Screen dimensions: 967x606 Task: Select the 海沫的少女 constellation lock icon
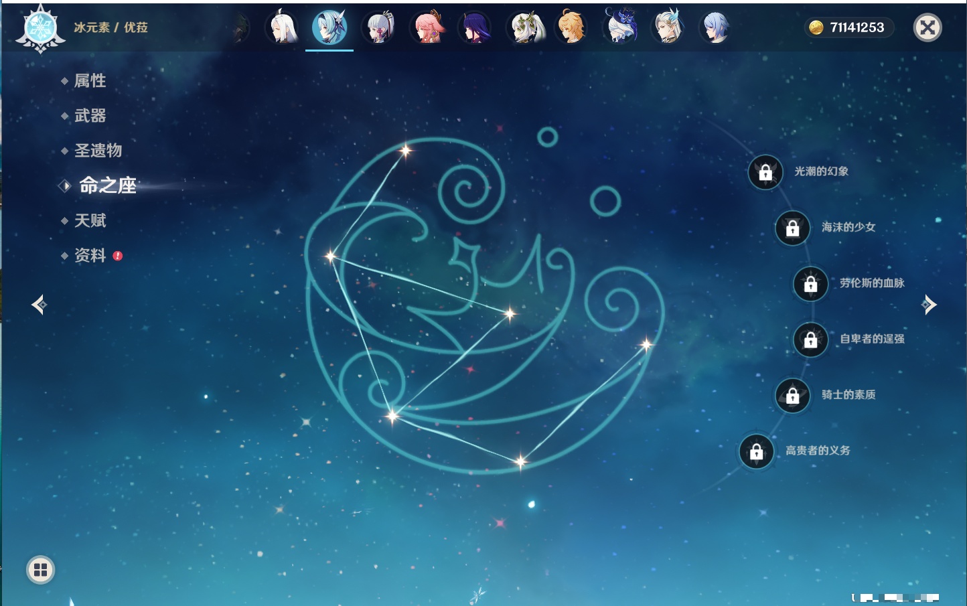(793, 228)
